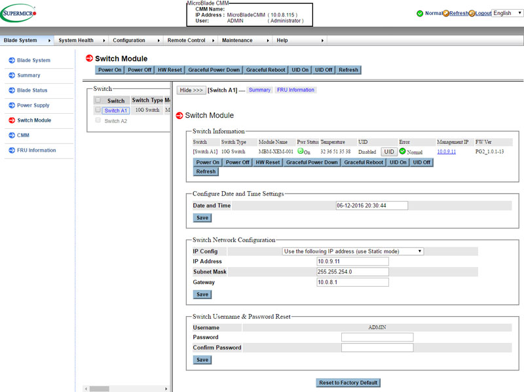This screenshot has height=392, width=524.
Task: Click the Supermicro logo
Action: click(19, 12)
